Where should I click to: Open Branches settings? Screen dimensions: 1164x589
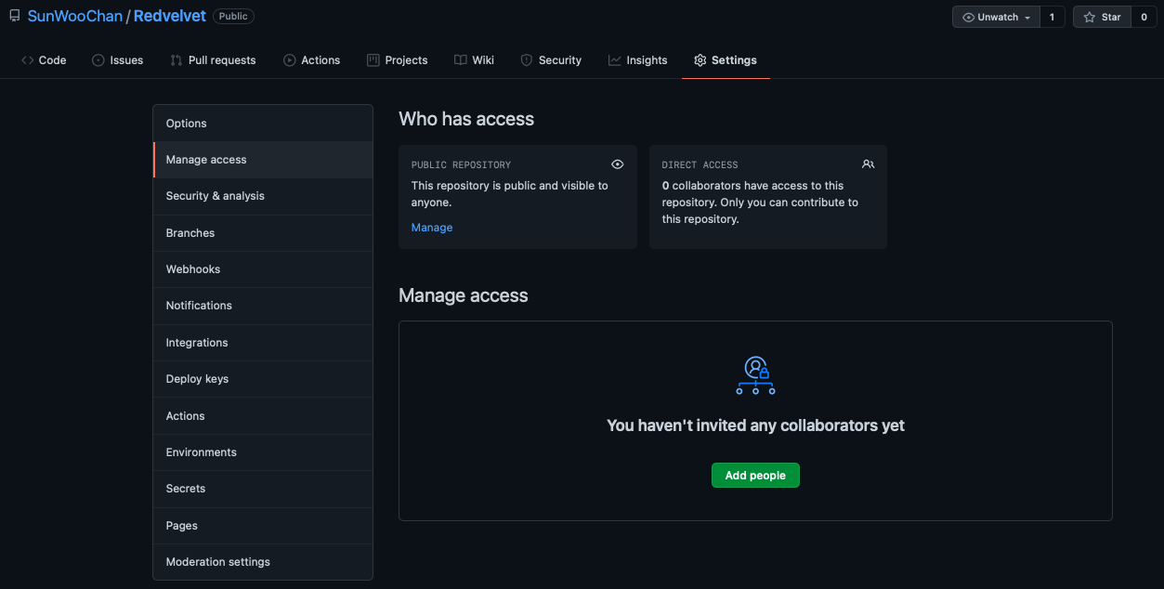pyautogui.click(x=263, y=233)
